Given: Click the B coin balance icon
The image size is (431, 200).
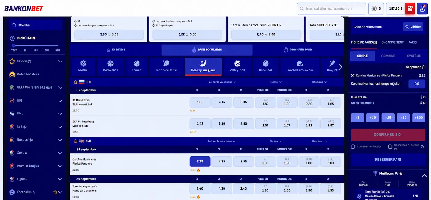Looking at the screenshot, I should [x=374, y=9].
